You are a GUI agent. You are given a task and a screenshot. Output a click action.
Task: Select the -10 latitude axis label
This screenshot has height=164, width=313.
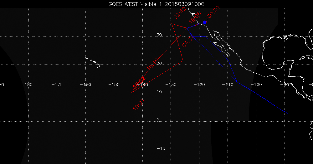click(161, 148)
